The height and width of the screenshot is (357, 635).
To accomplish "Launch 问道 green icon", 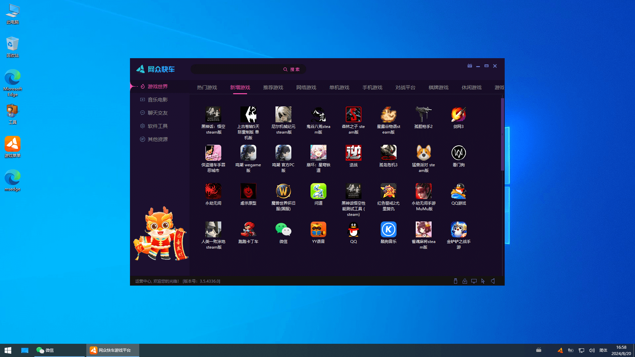I will click(318, 191).
